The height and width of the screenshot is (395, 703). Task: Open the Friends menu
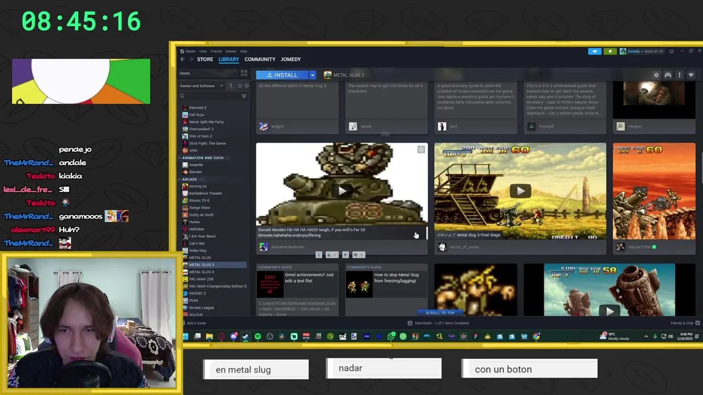coord(216,51)
